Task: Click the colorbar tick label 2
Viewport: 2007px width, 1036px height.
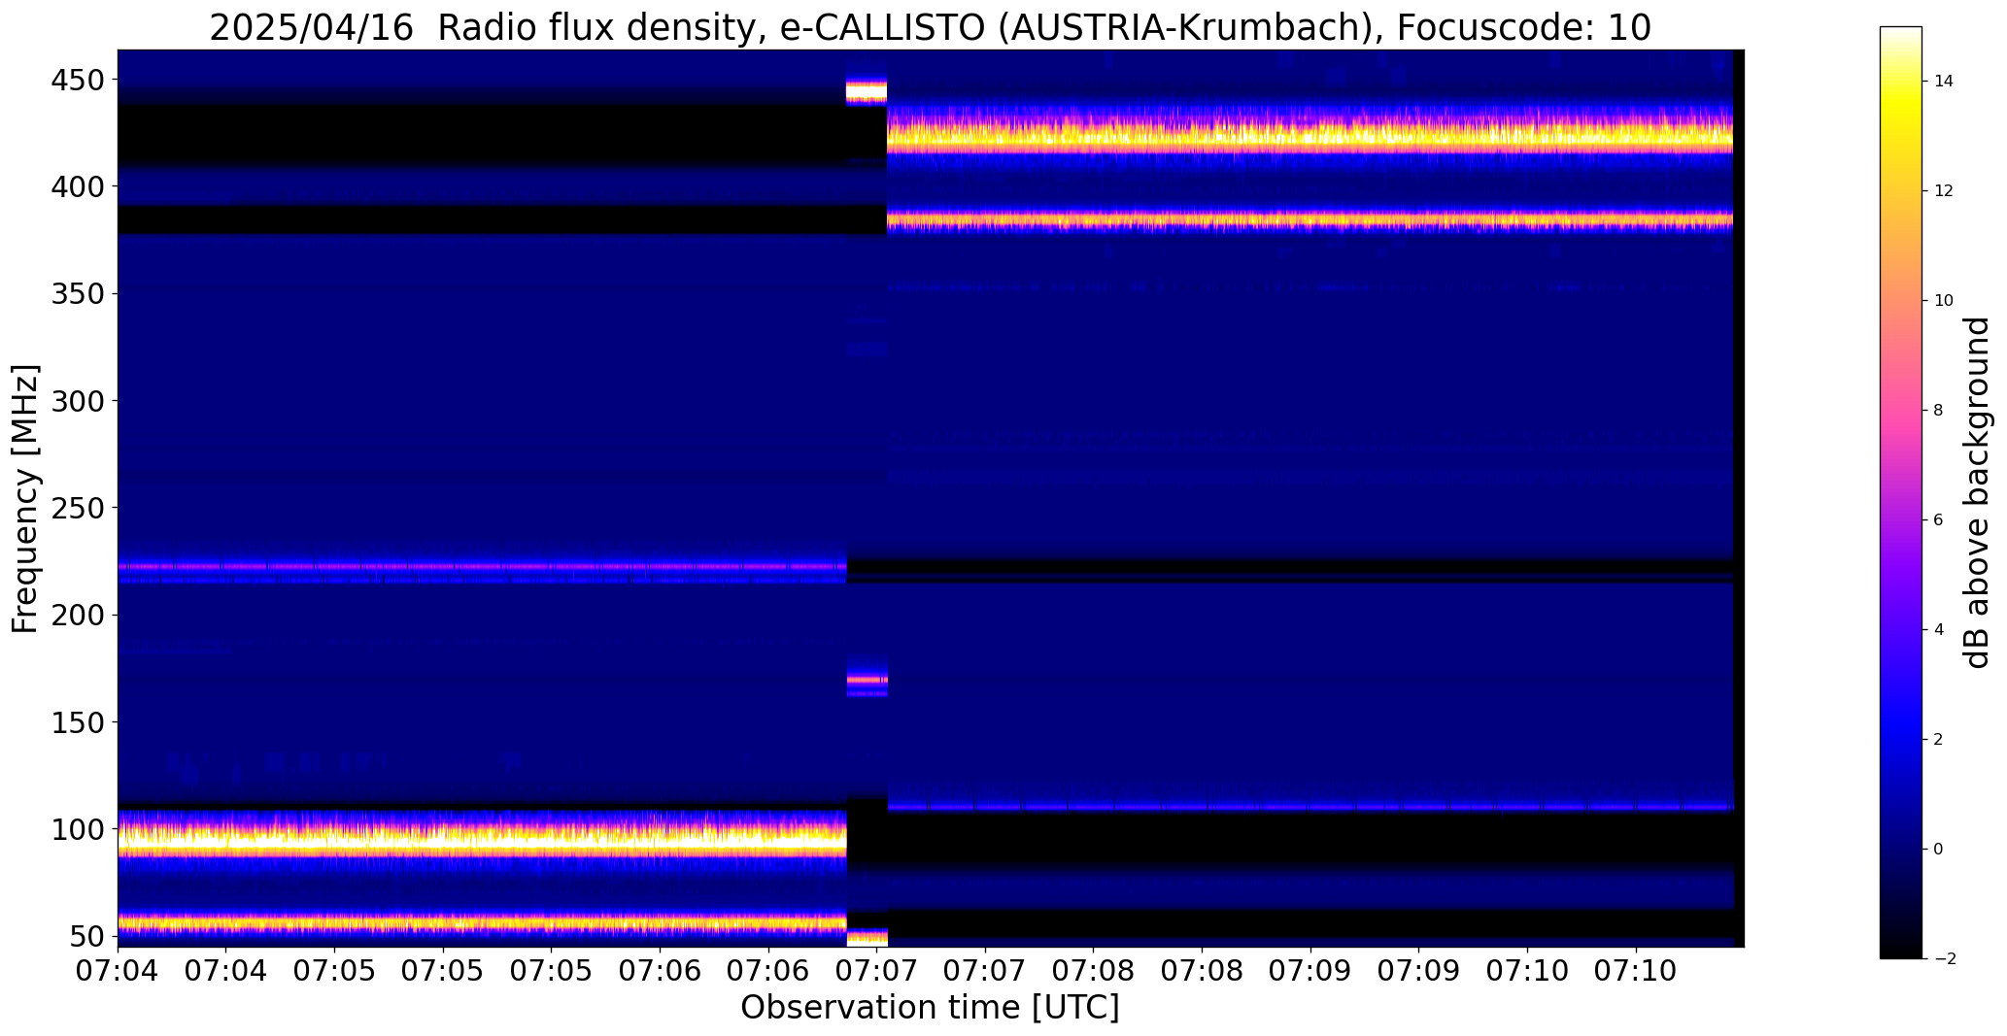Action: [x=1939, y=740]
